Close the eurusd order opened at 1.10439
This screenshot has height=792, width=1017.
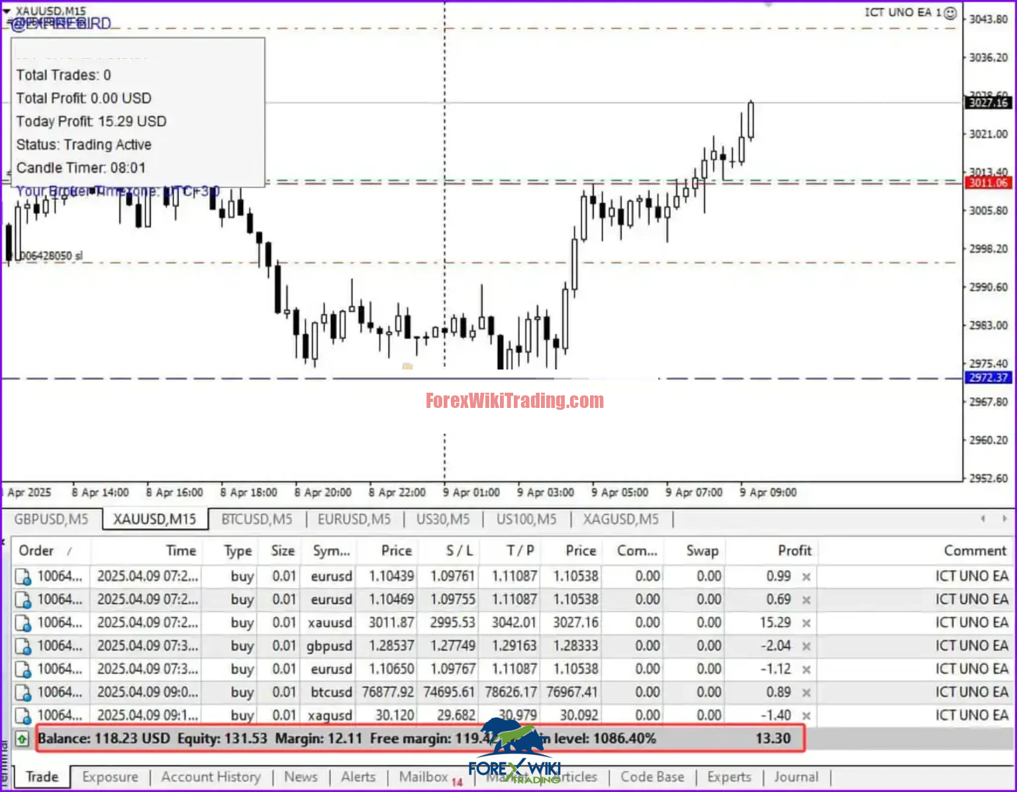[x=806, y=577]
